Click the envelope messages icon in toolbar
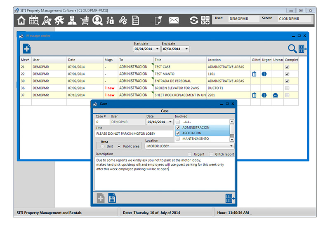 (174, 20)
